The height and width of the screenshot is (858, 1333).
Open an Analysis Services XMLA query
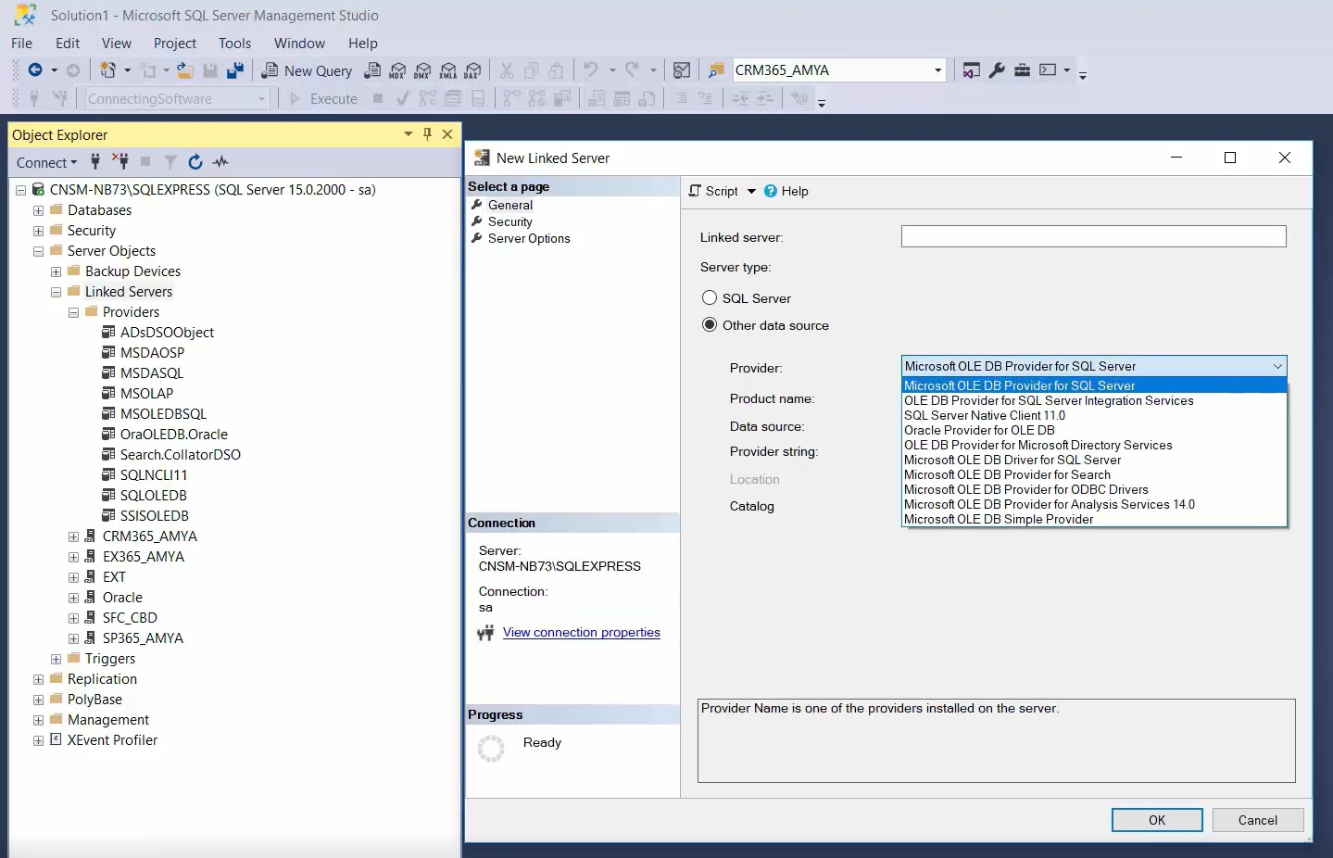(447, 70)
